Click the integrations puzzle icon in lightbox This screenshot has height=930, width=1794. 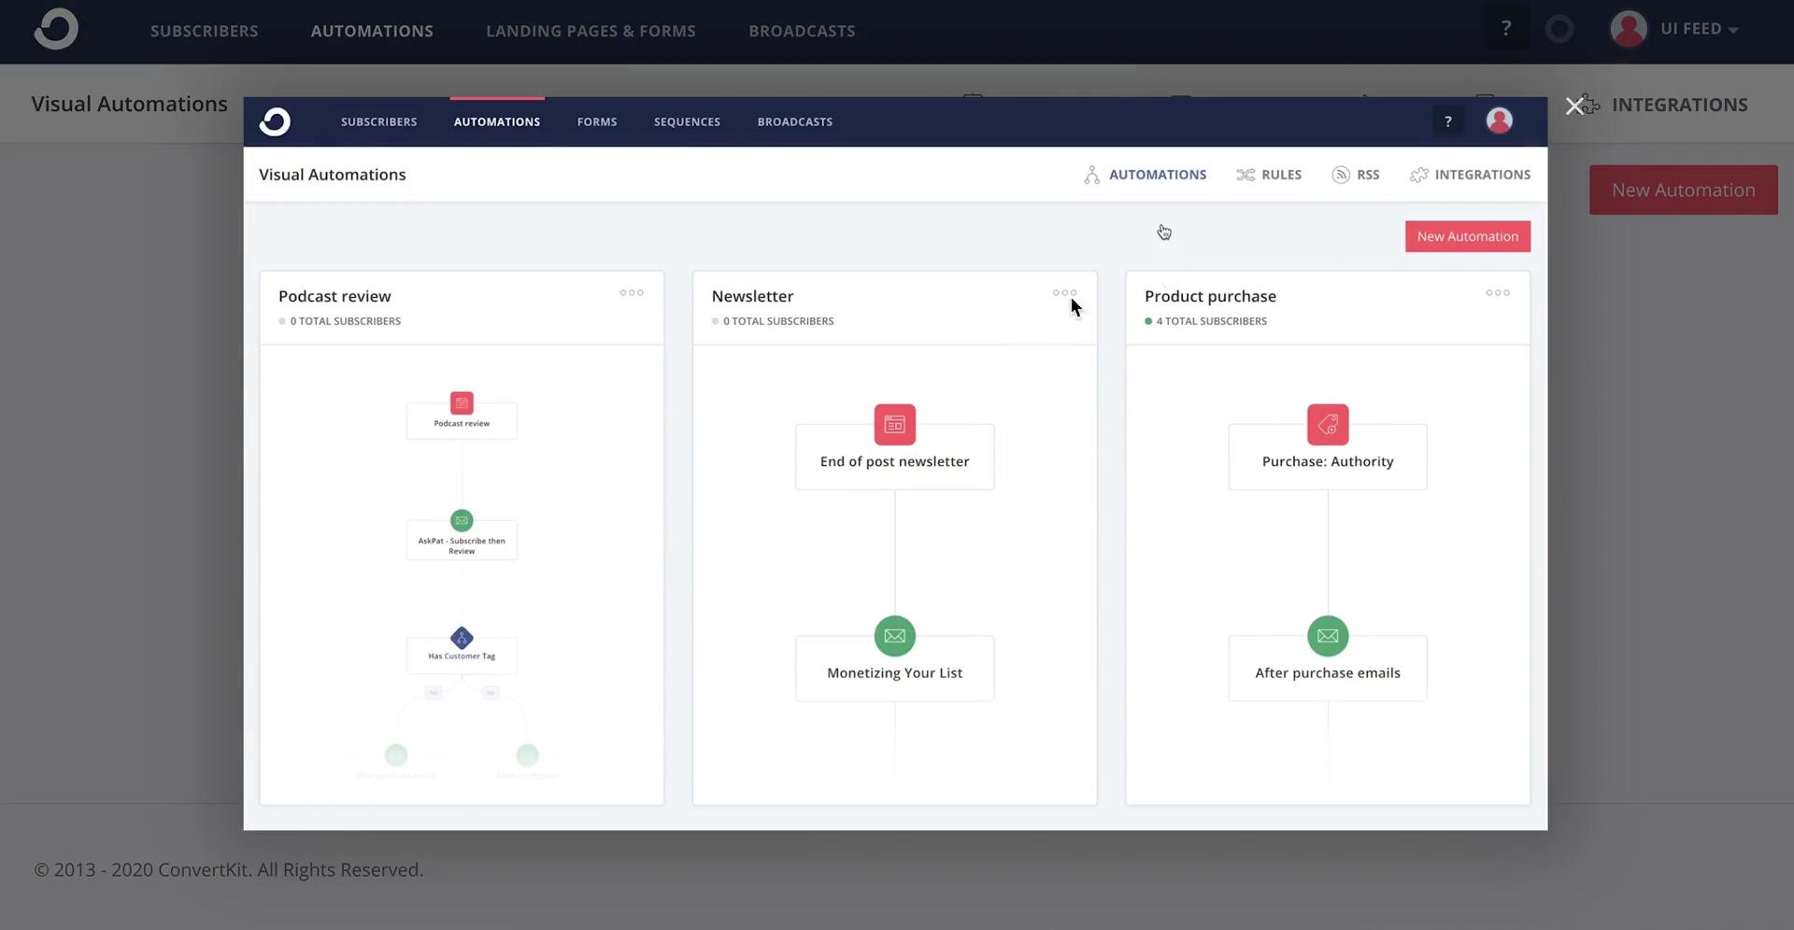[1418, 175]
